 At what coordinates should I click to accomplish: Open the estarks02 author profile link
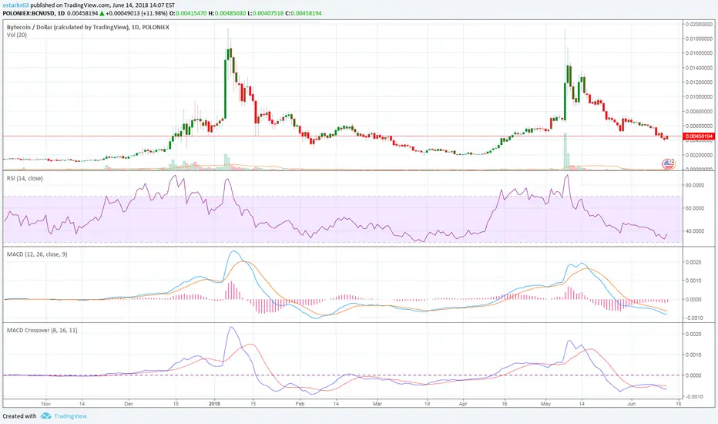(16, 5)
